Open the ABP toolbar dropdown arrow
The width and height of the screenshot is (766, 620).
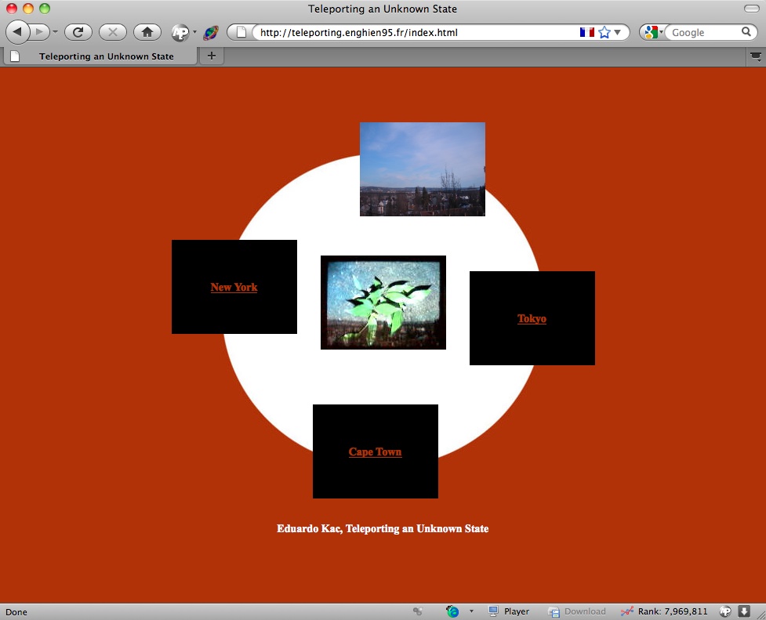click(x=195, y=32)
